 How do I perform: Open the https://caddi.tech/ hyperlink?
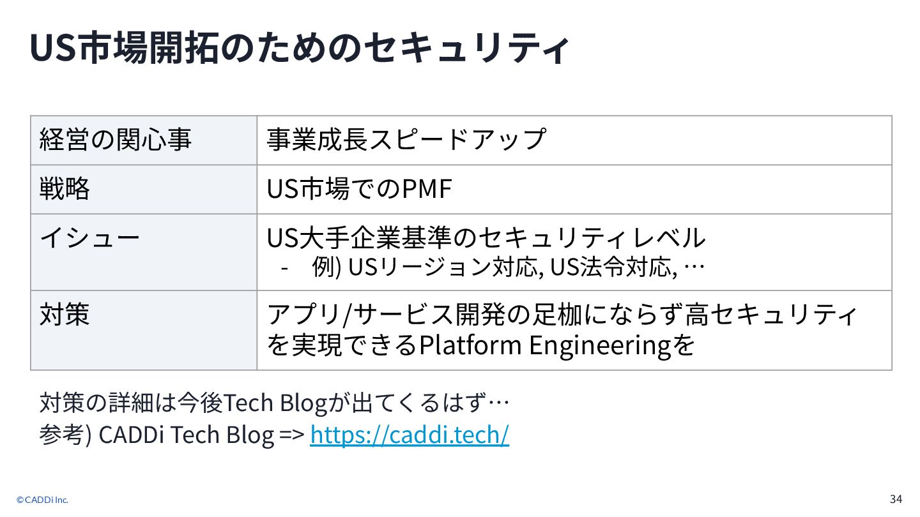click(410, 435)
